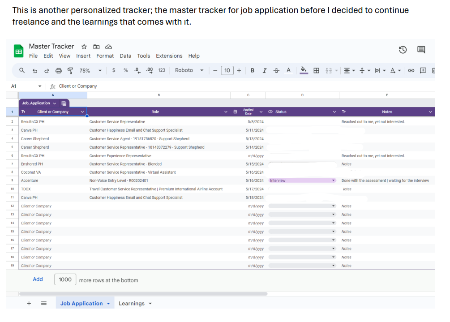
Task: Format as currency with dollar icon
Action: tap(114, 70)
